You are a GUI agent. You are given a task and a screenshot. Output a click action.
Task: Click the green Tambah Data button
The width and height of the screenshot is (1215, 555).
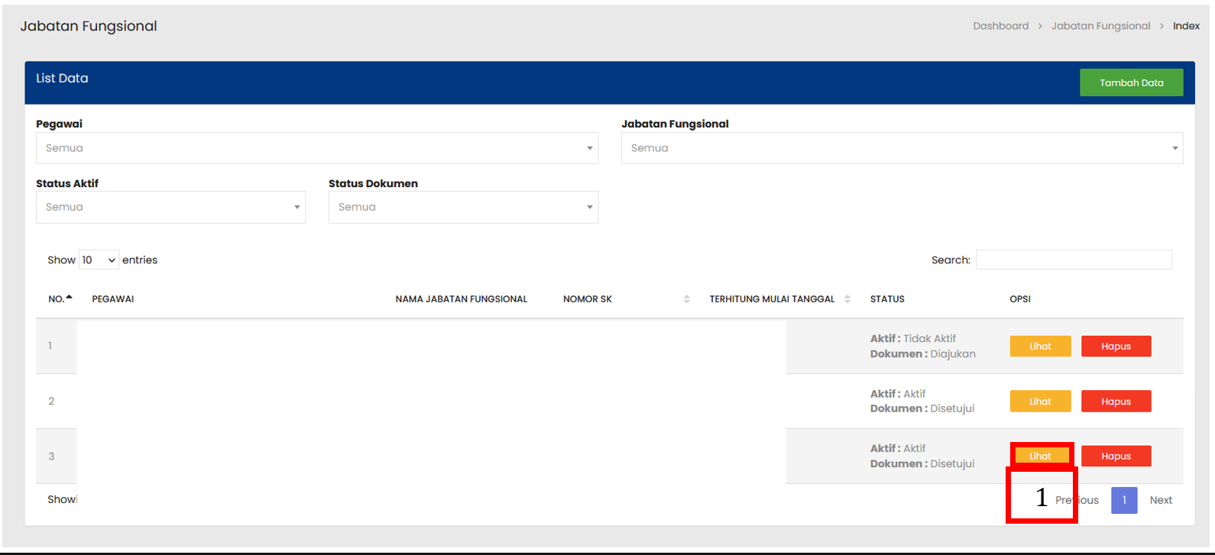pos(1131,82)
